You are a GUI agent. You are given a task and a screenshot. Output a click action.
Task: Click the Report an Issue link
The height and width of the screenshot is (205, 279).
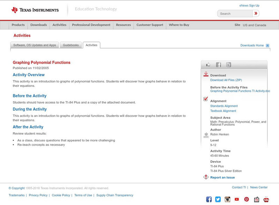pyautogui.click(x=223, y=177)
